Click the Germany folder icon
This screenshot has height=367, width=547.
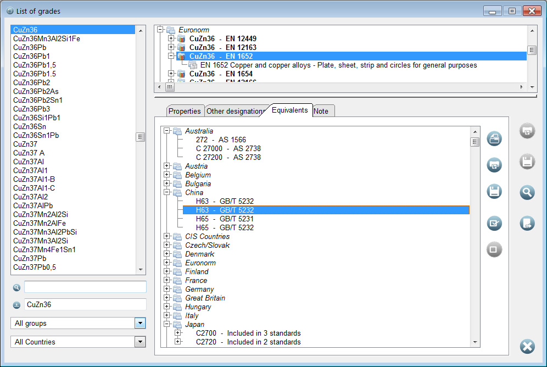tap(177, 289)
